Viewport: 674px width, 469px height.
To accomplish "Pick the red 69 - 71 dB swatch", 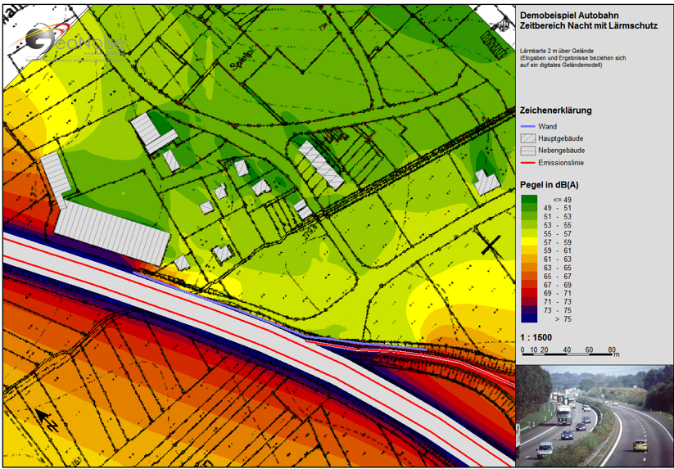I will [x=528, y=292].
